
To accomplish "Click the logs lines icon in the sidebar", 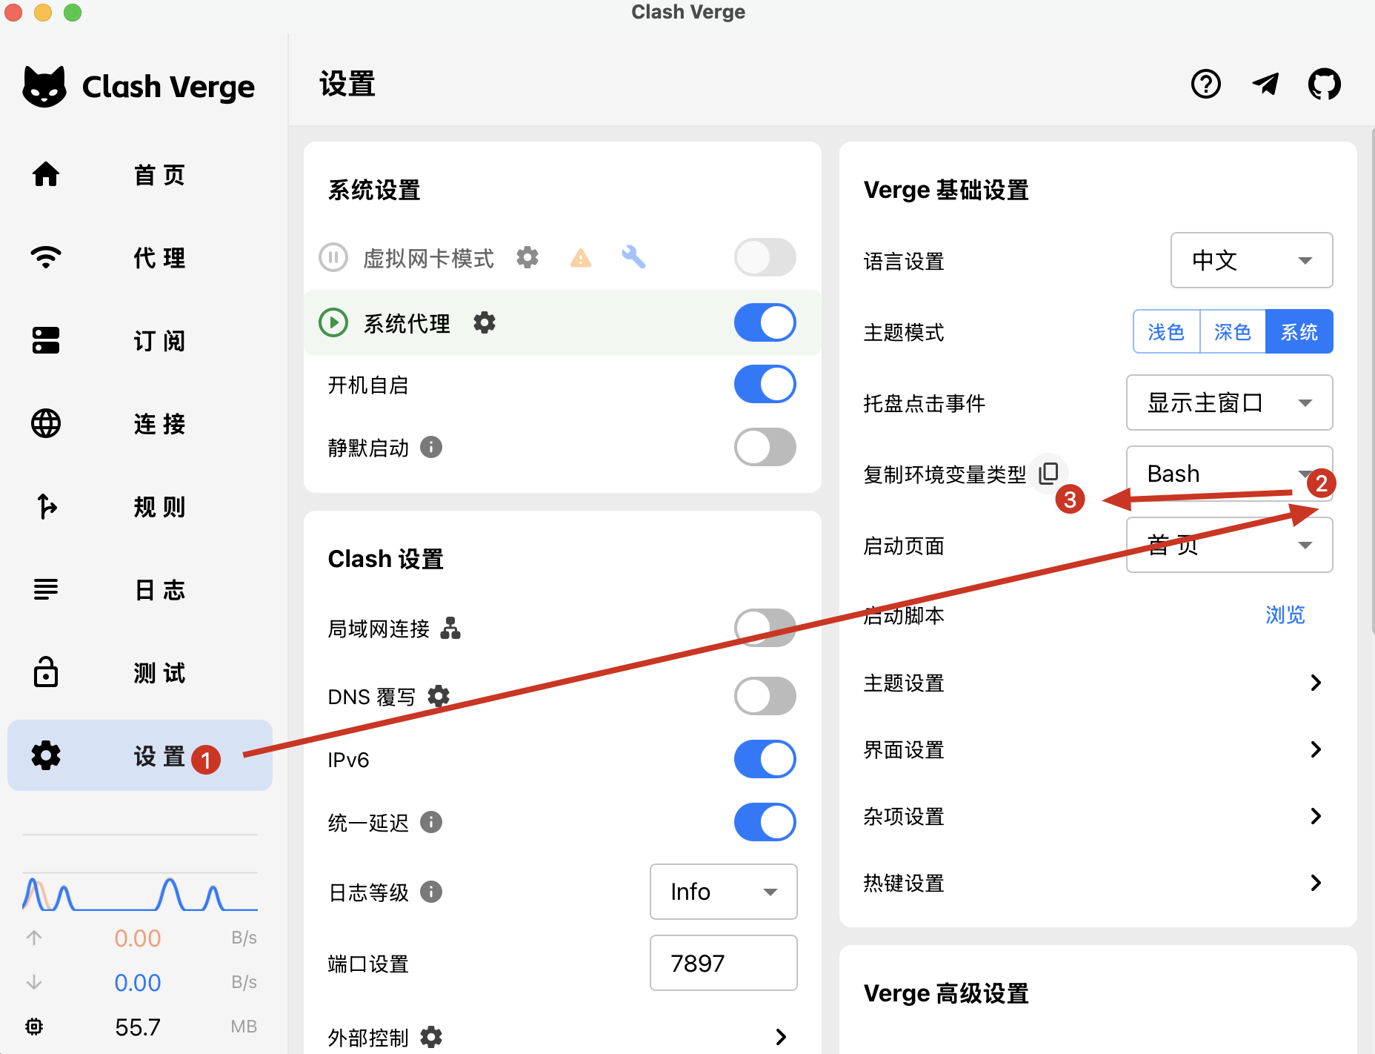I will coord(46,590).
